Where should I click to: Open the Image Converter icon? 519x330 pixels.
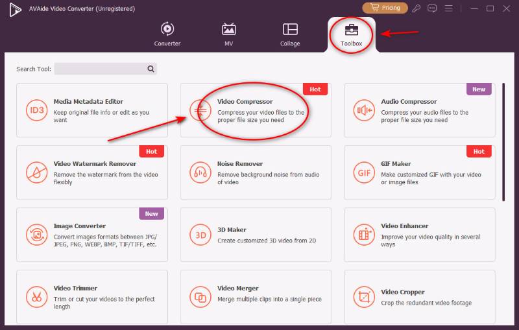point(36,235)
